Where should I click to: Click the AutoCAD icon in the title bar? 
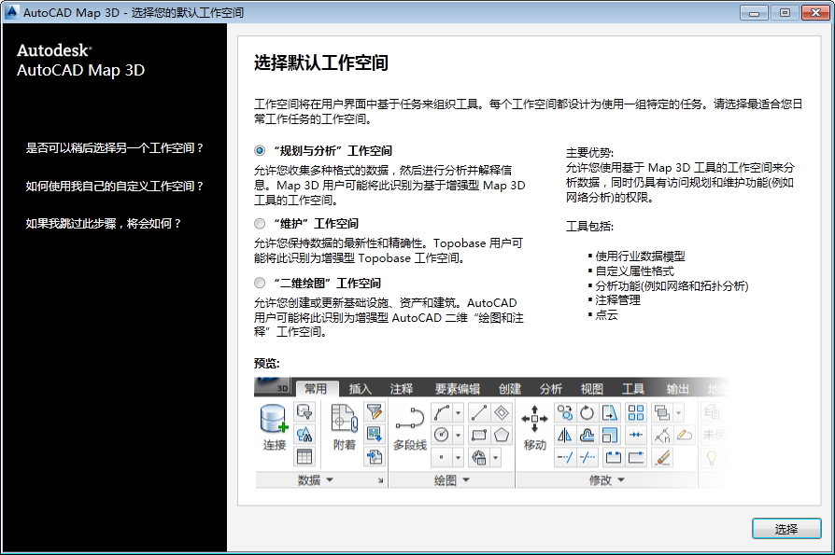(12, 12)
